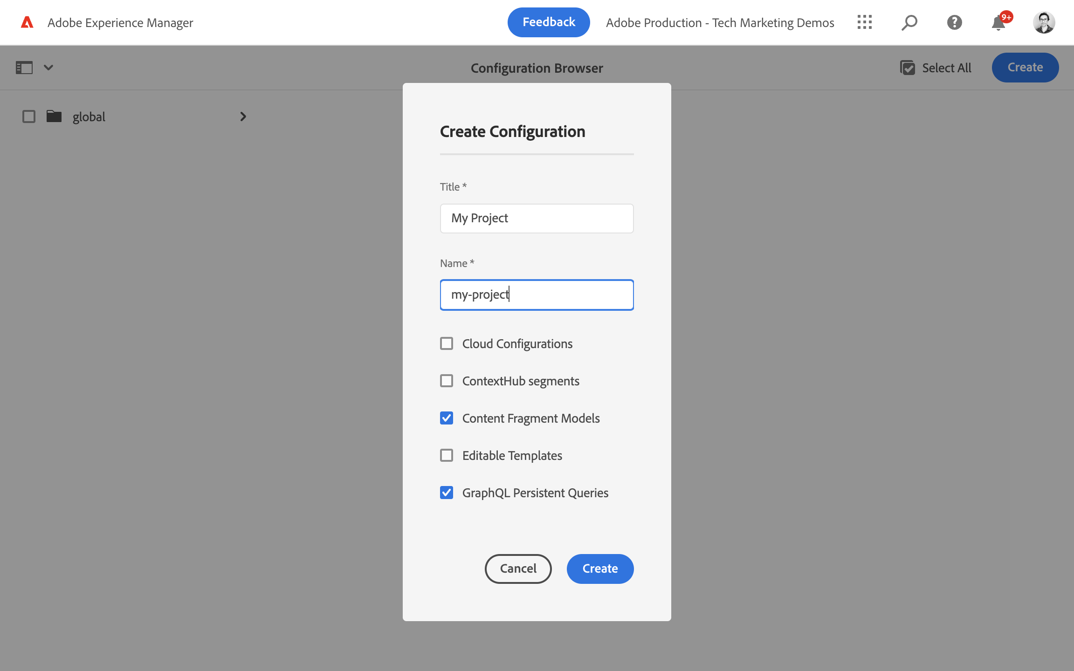Enable Cloud Configurations checkbox
The width and height of the screenshot is (1074, 671).
[x=447, y=344]
